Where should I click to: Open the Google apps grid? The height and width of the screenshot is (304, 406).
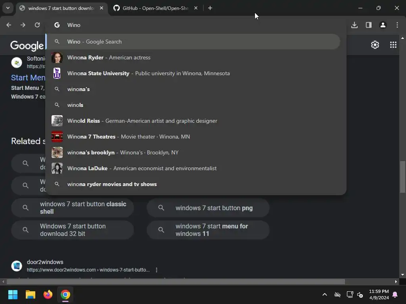point(393,45)
